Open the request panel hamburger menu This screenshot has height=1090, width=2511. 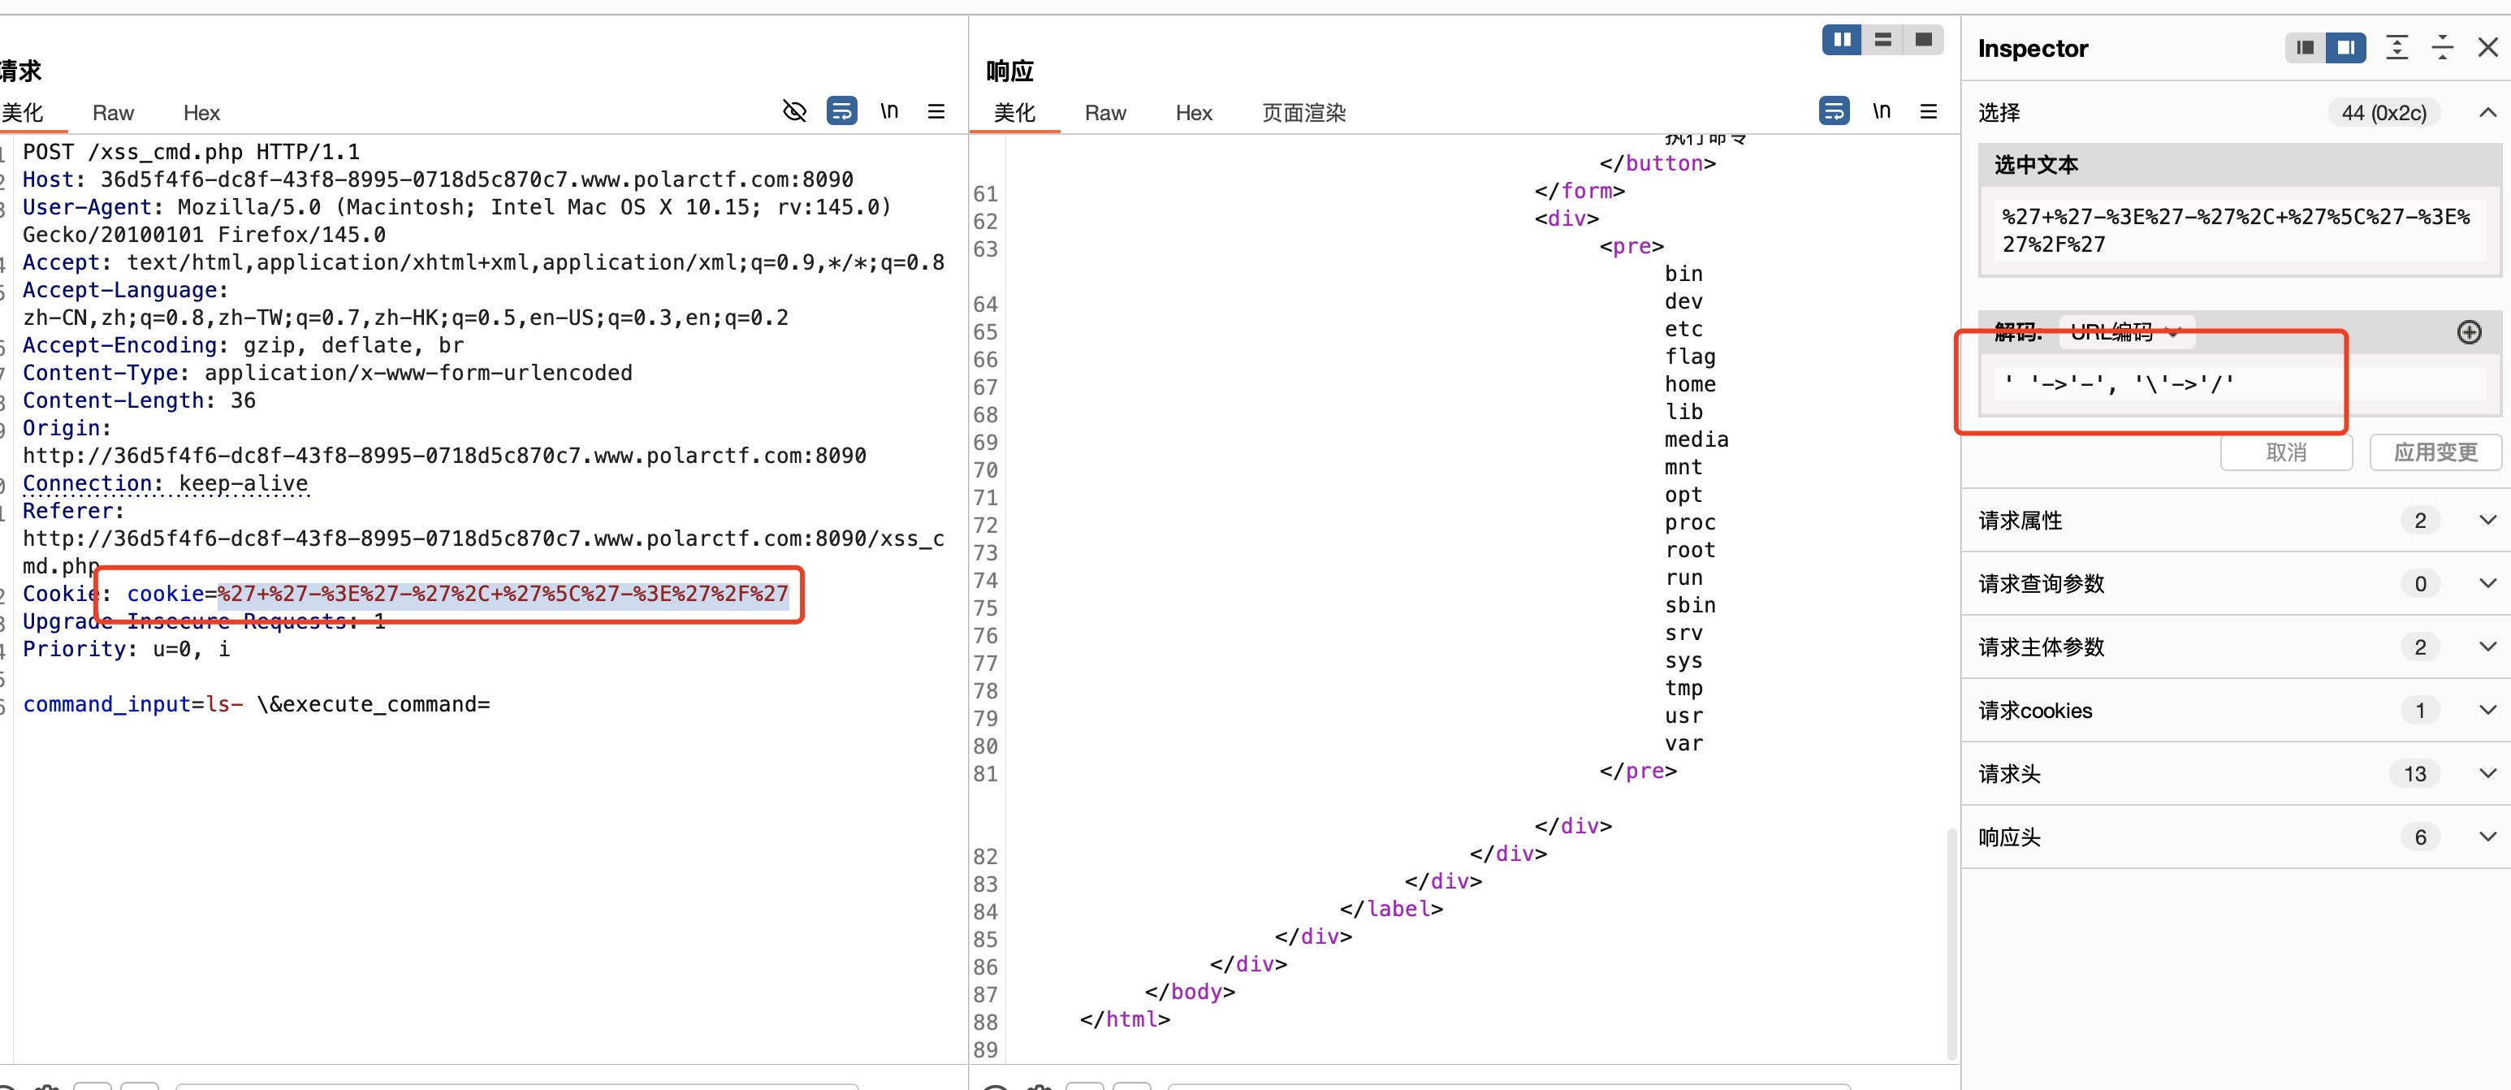936,111
